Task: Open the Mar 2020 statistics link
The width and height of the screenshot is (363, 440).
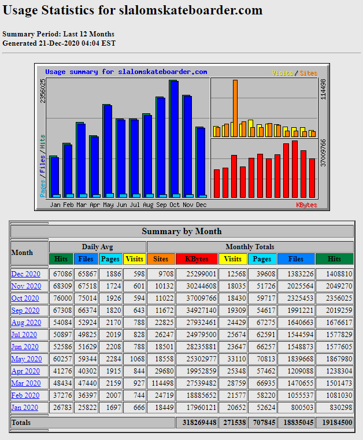Action: pyautogui.click(x=25, y=383)
